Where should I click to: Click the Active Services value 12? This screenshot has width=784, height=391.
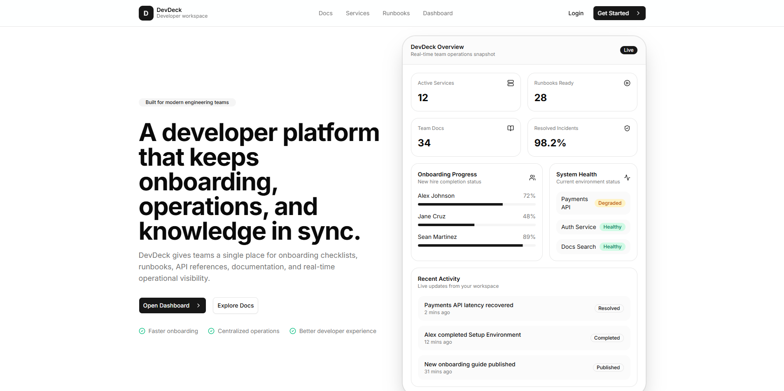tap(423, 98)
